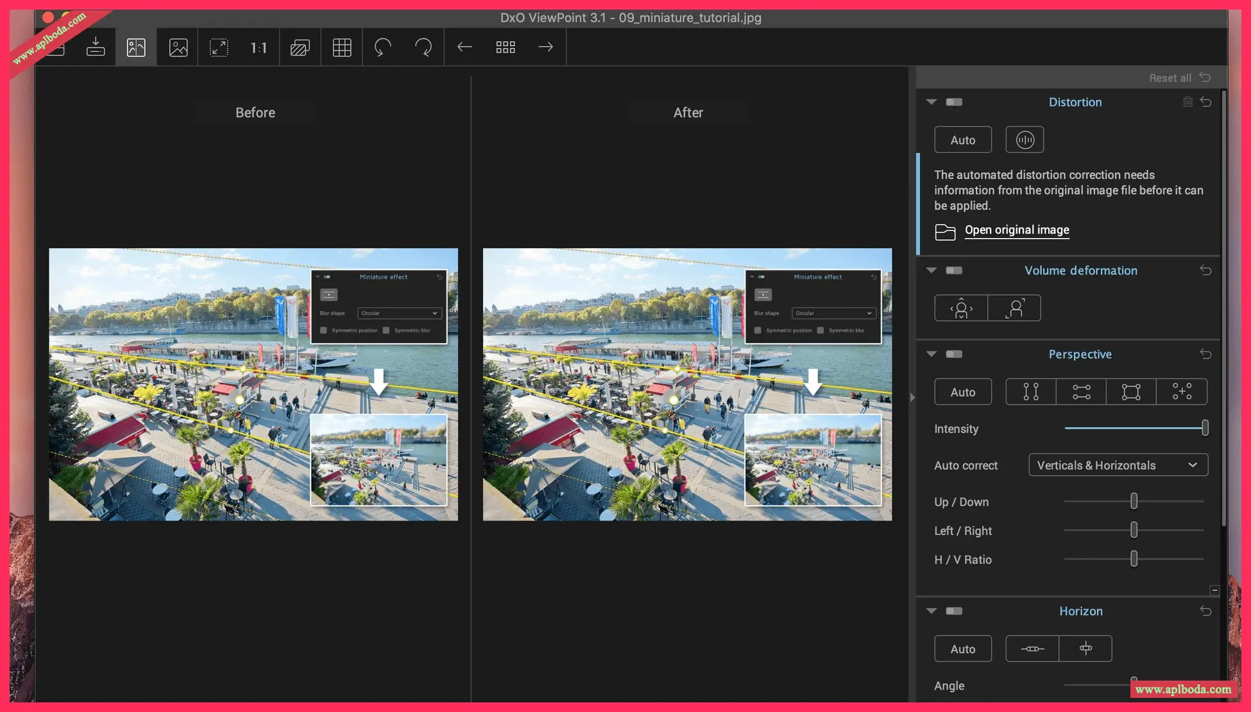Toggle the side-by-side compare view icon
The image size is (1251, 712).
[136, 47]
